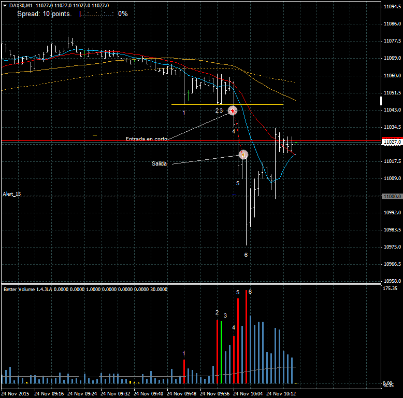403x398 pixels.
Task: Click the Spread 10 points text
Action: [x=44, y=14]
